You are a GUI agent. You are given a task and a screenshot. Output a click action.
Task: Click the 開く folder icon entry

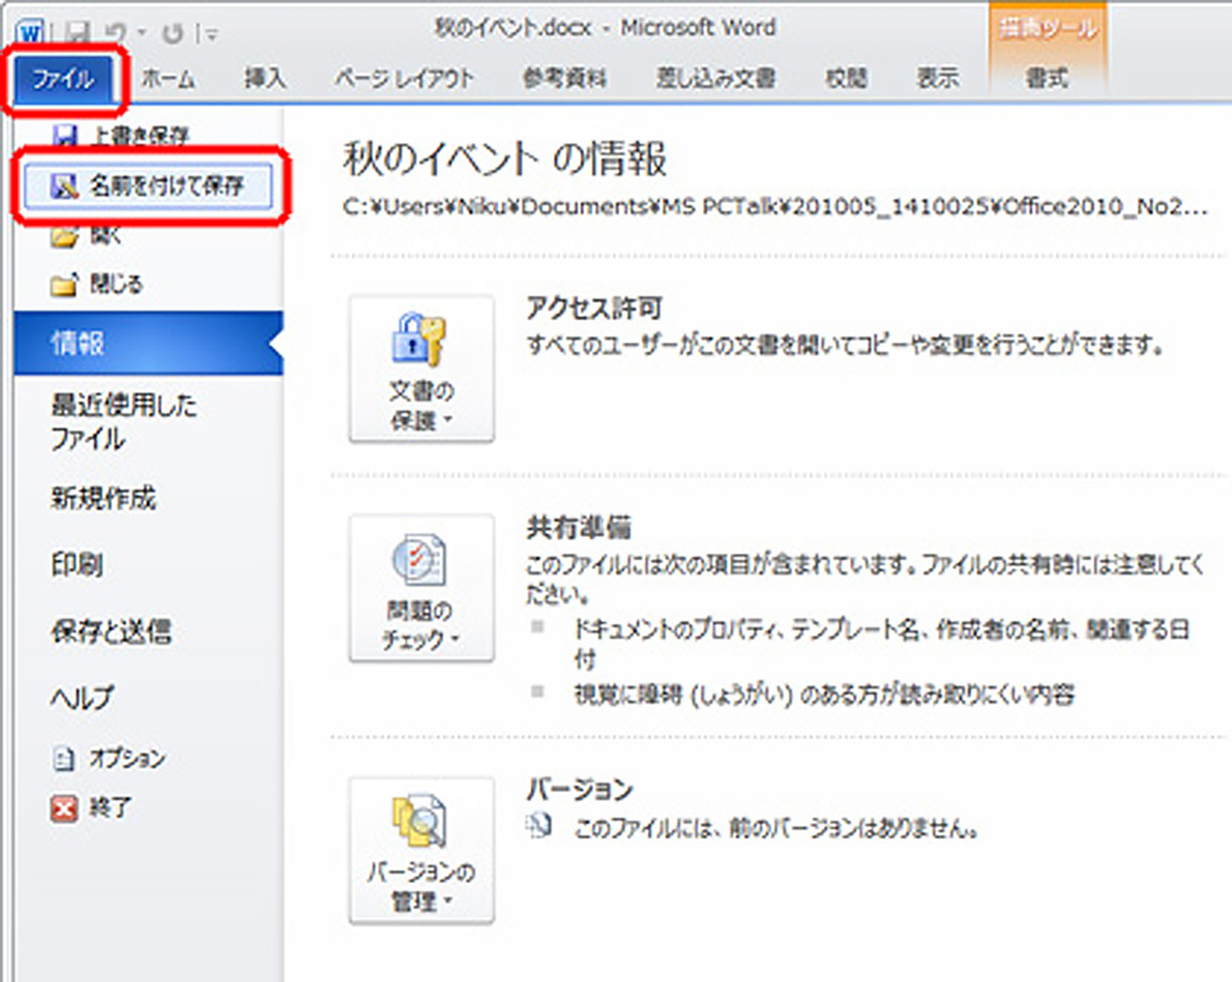pos(85,236)
